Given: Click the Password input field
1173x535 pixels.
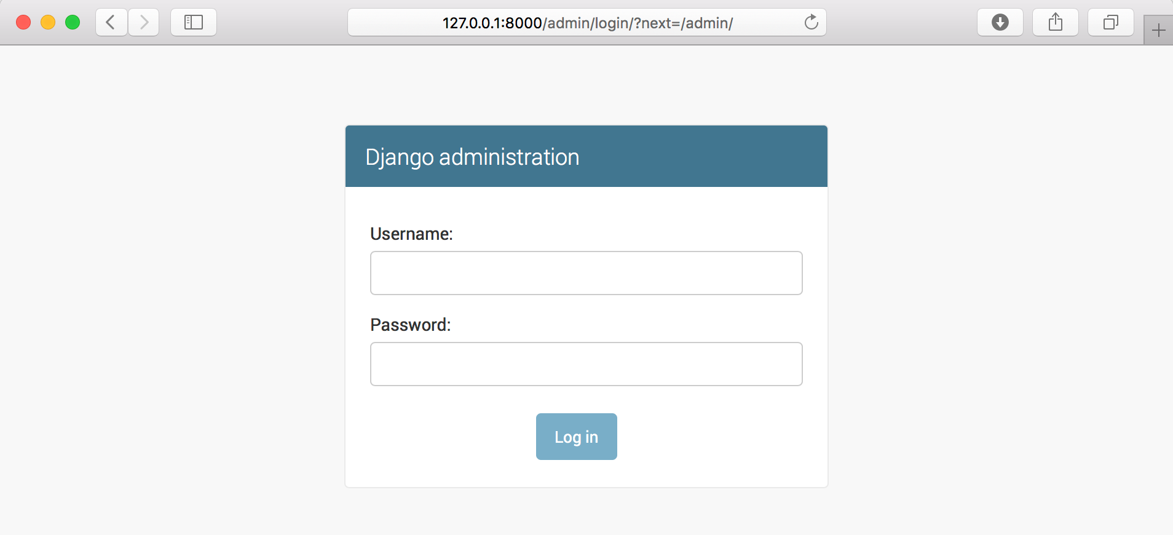Looking at the screenshot, I should point(586,364).
